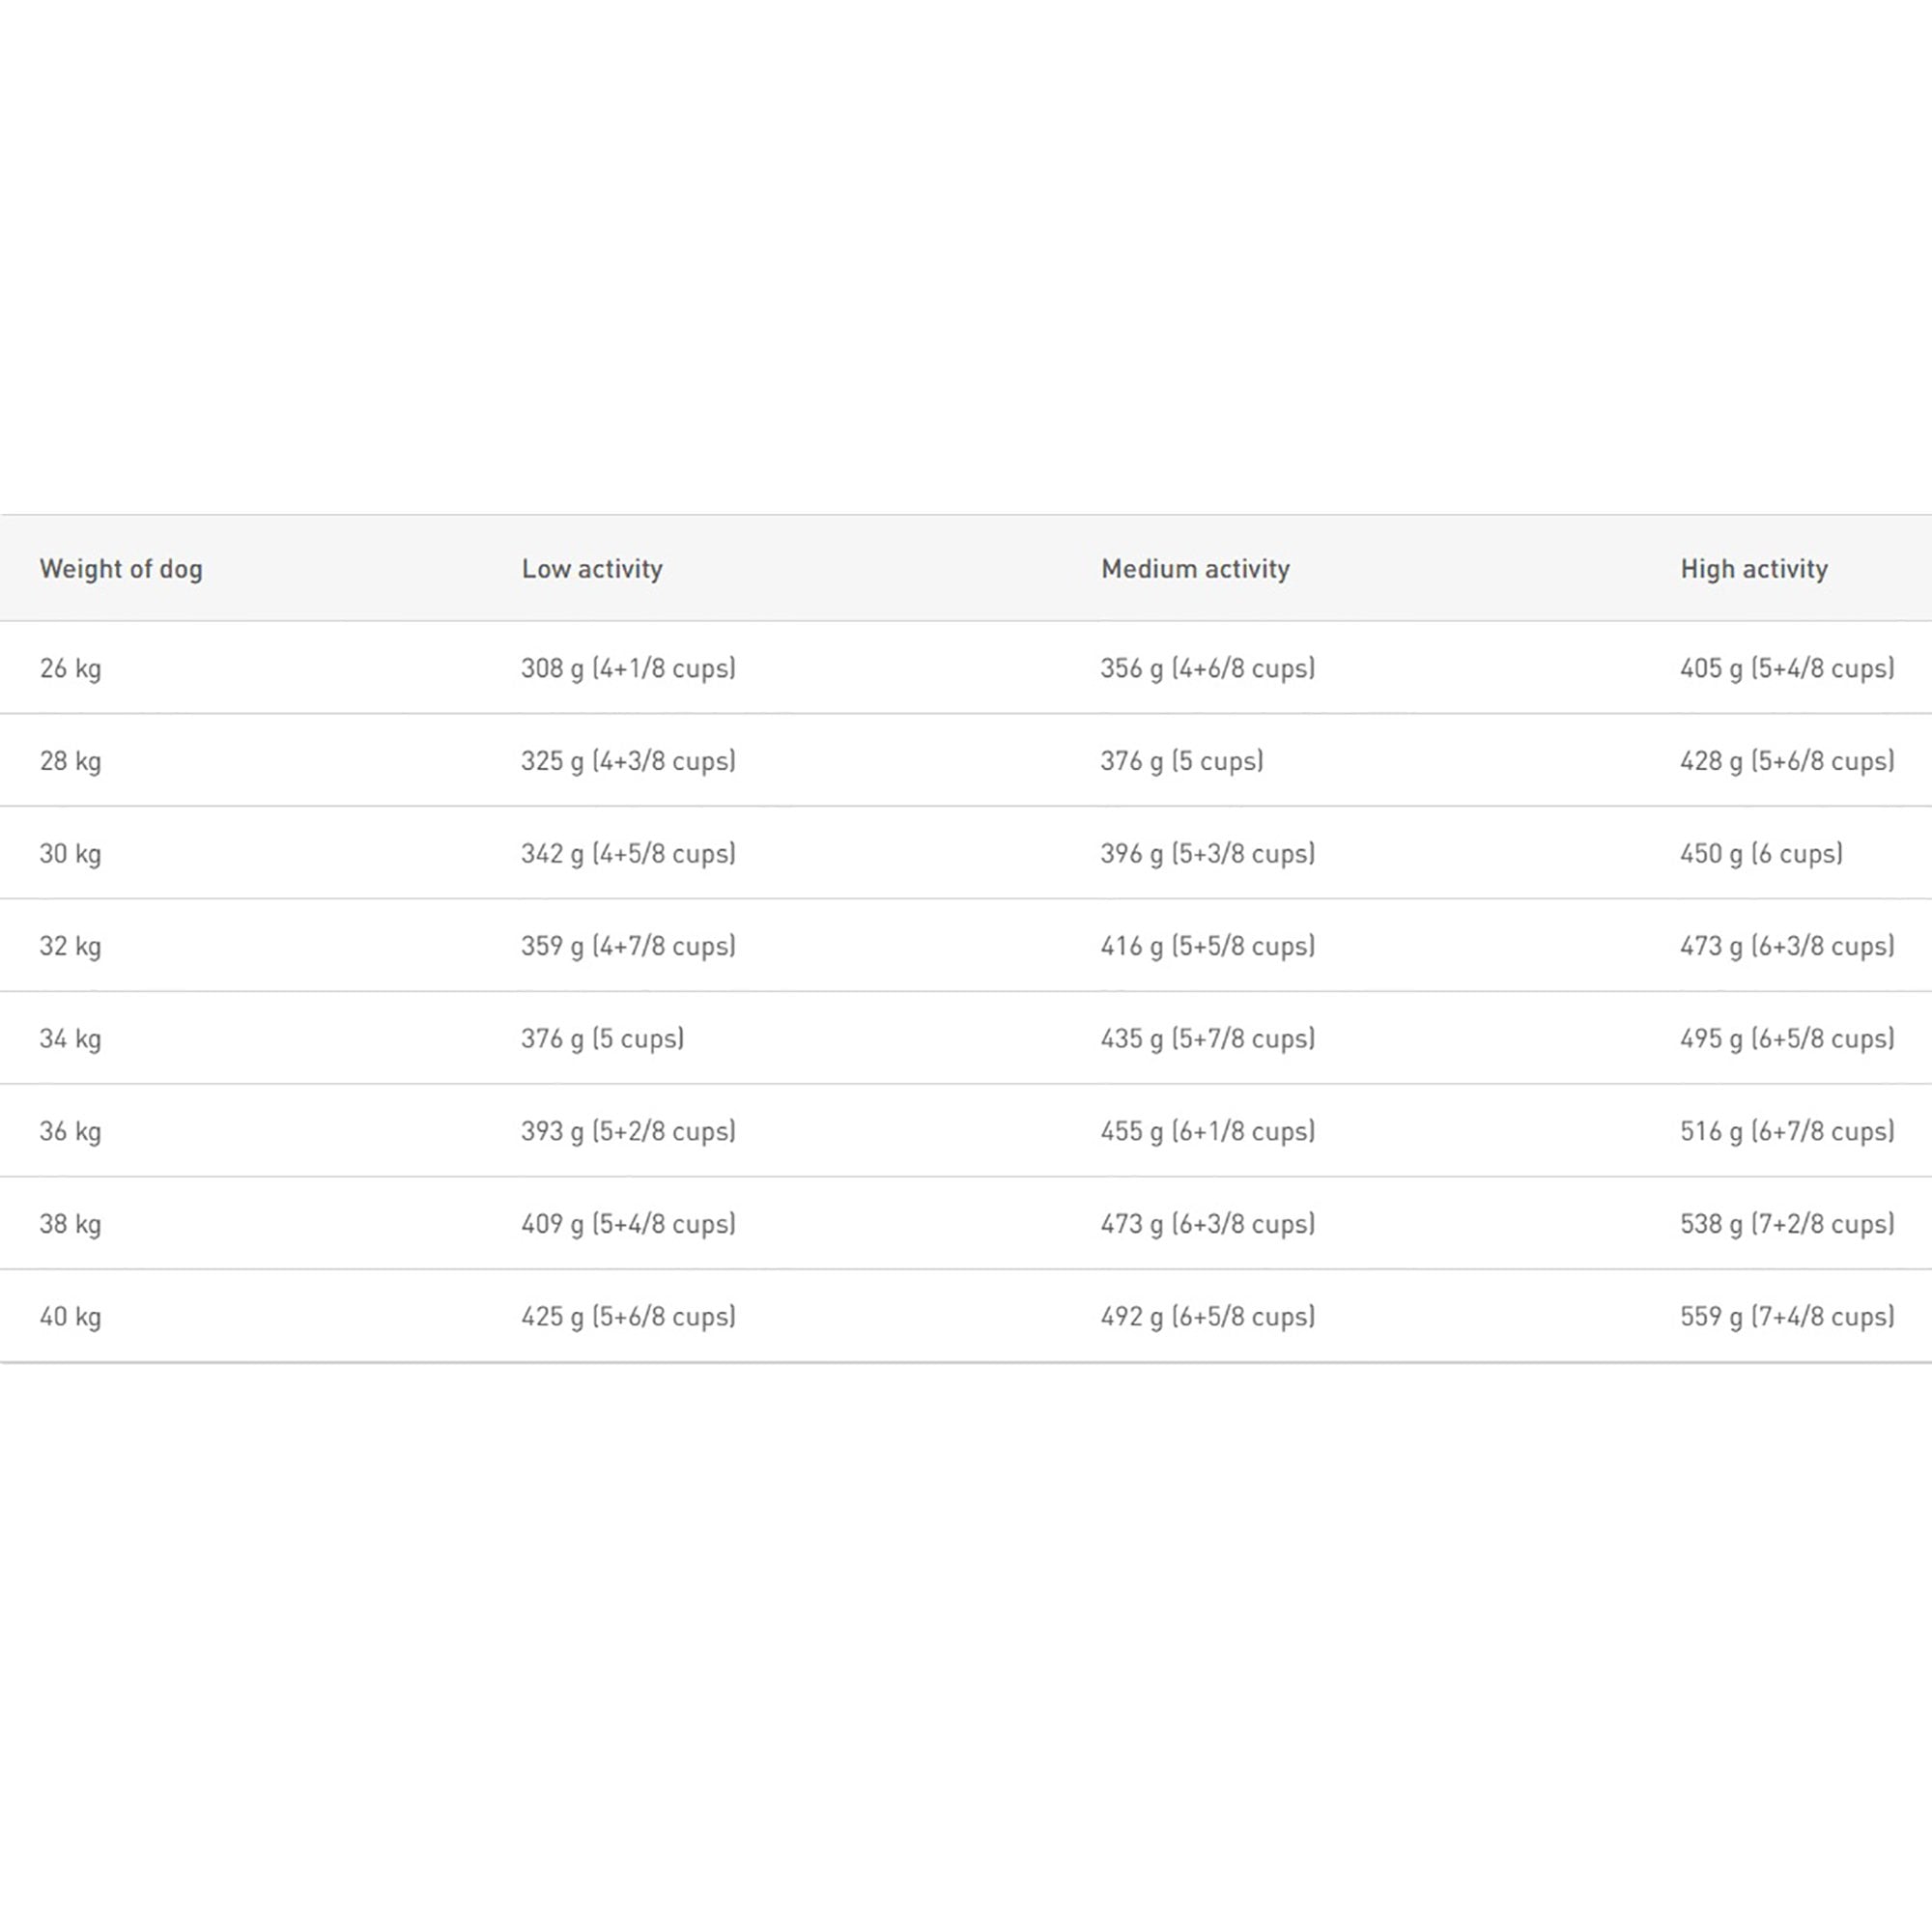Click the 455 g (6+1/8 cups) cell
The height and width of the screenshot is (1932, 1932).
pyautogui.click(x=1207, y=1131)
